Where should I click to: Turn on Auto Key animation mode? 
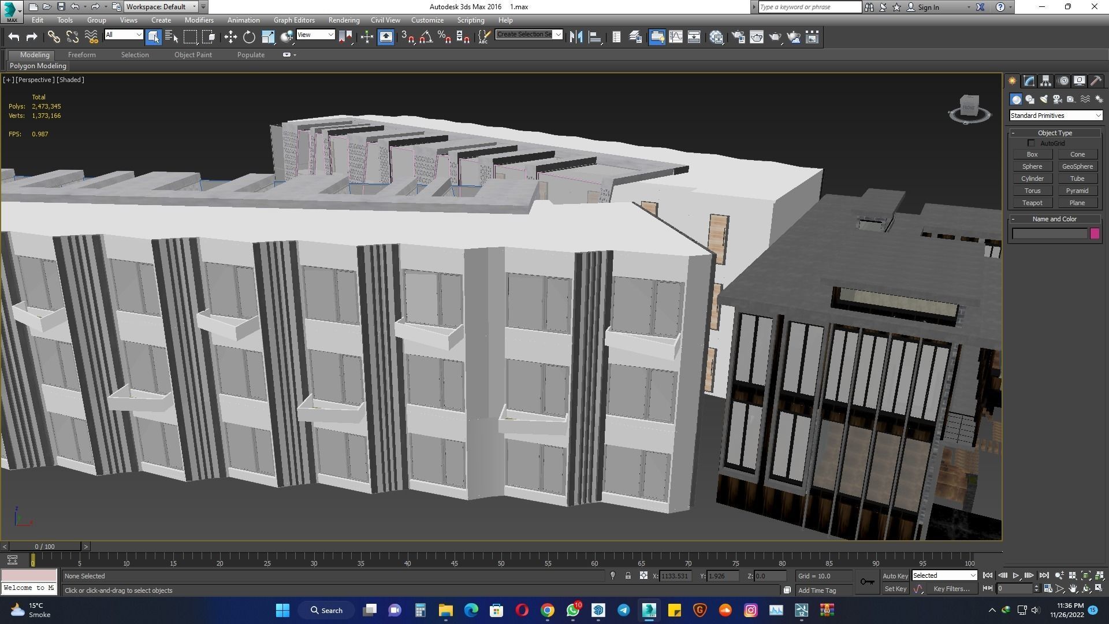click(x=895, y=575)
